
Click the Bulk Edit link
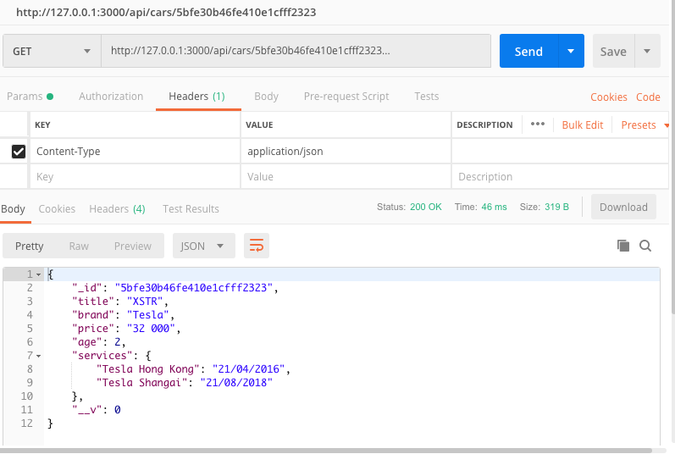coord(583,125)
